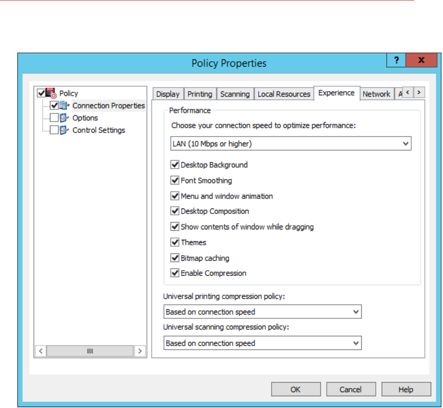Screen dimensions: 443x408
Task: Click the tree scrollbar left arrow
Action: click(x=41, y=351)
